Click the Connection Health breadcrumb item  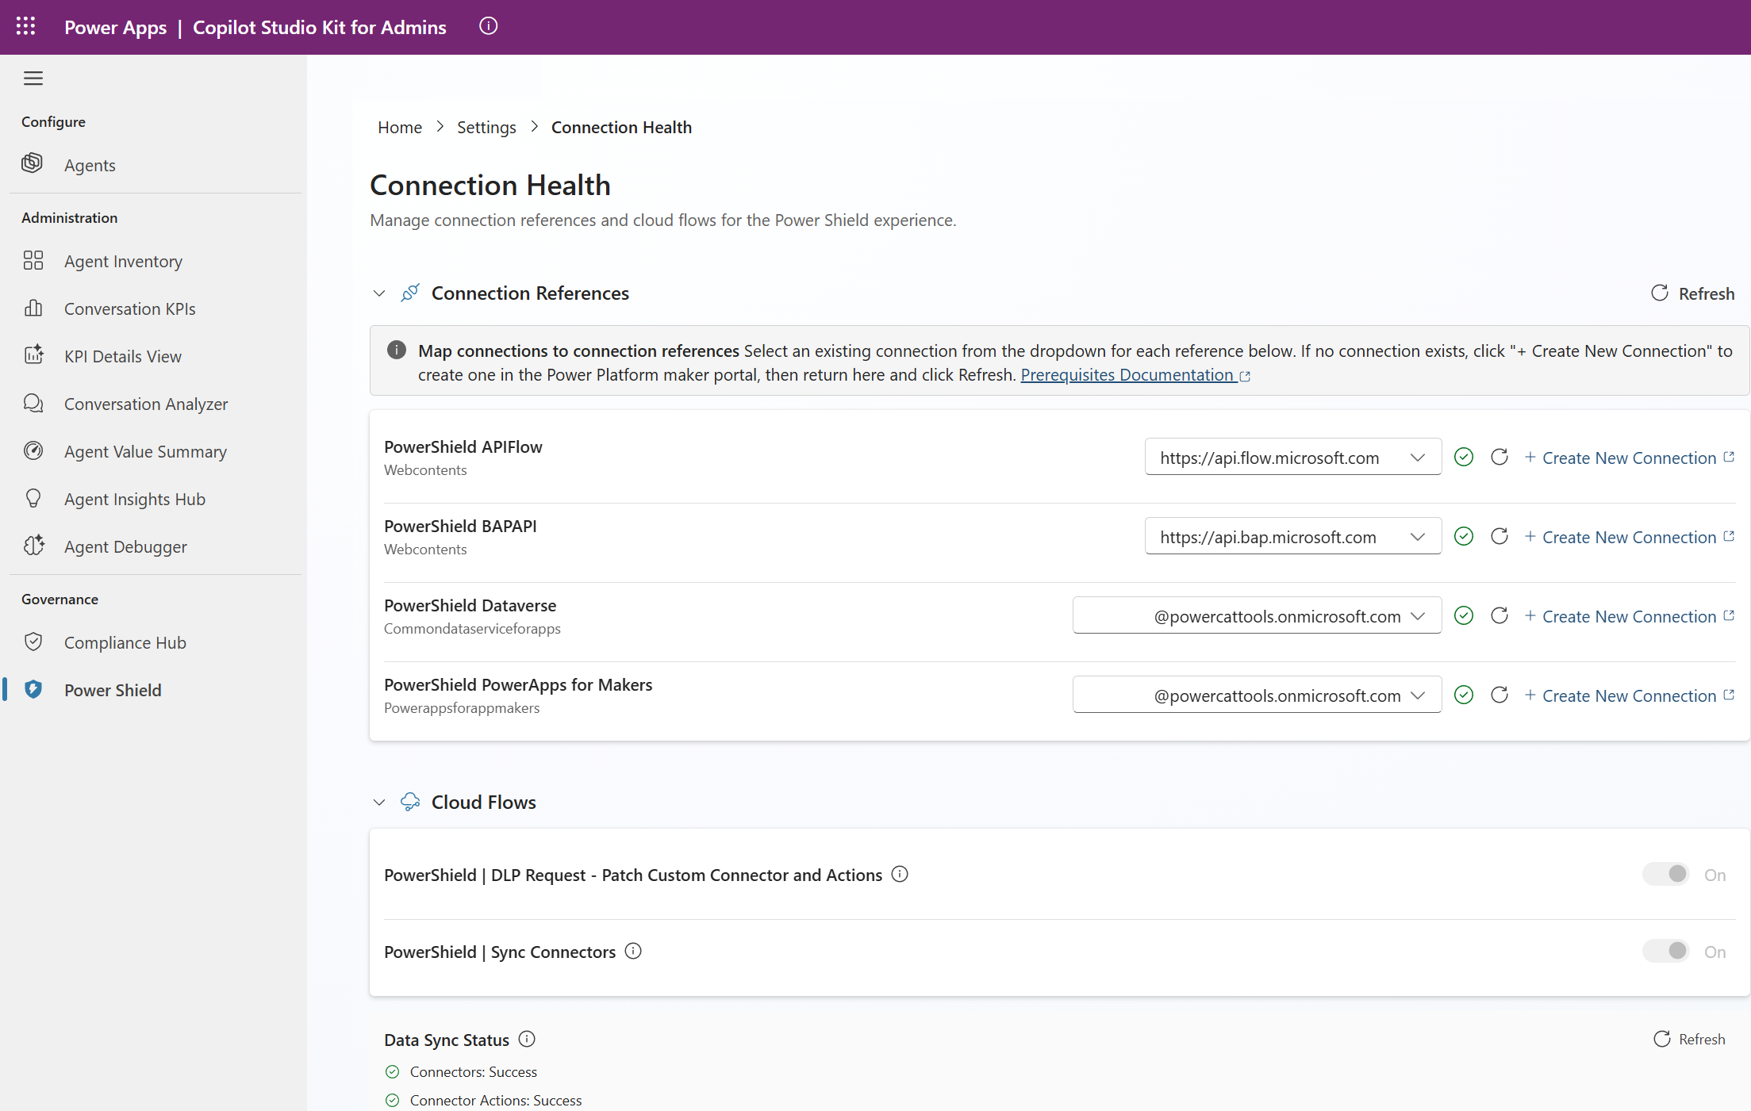621,127
